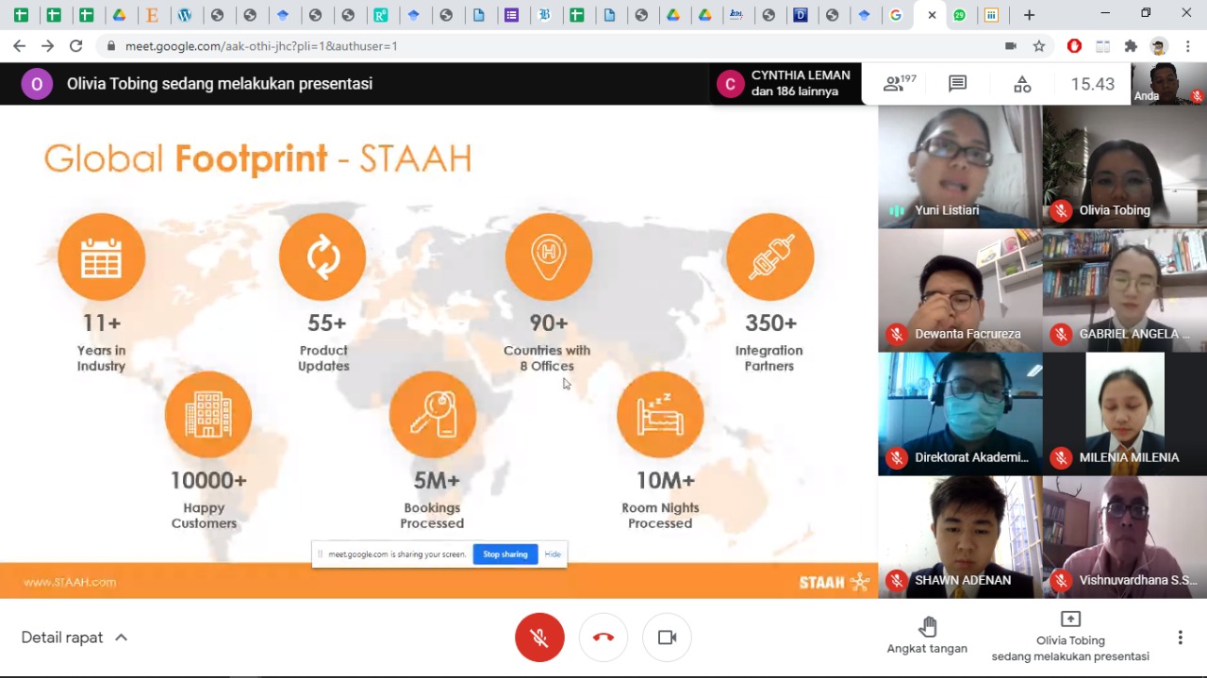Viewport: 1207px width, 678px height.
Task: Switch to the purple Google Forms tab
Action: [511, 15]
